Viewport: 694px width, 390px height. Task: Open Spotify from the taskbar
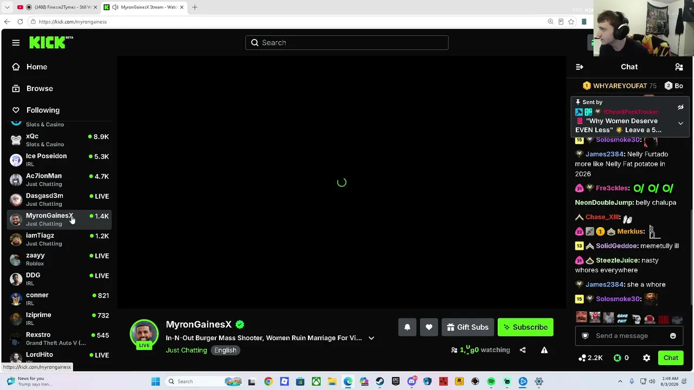491,382
